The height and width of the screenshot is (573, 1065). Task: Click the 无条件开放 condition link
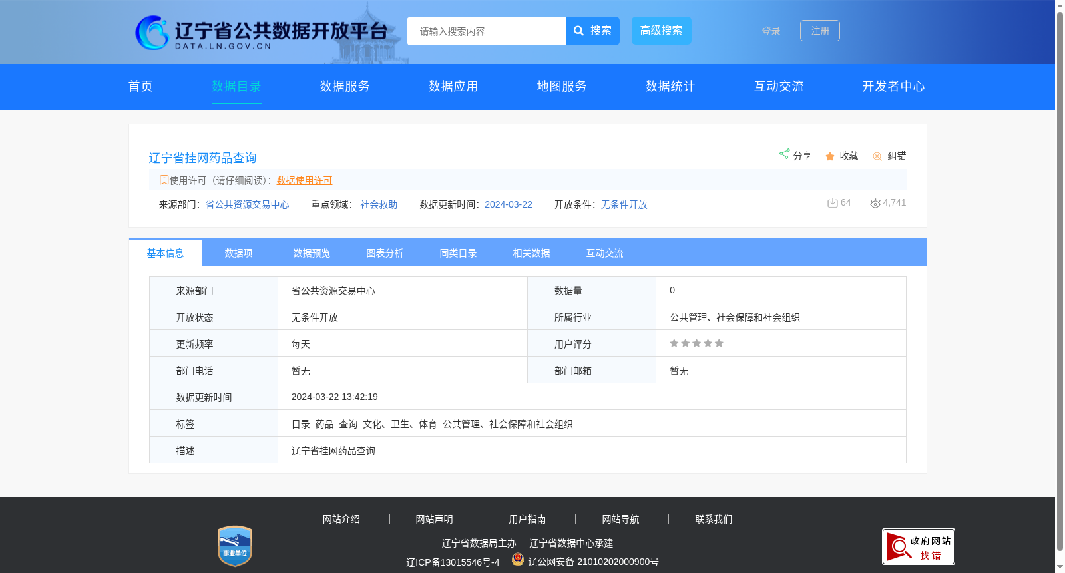click(x=624, y=204)
